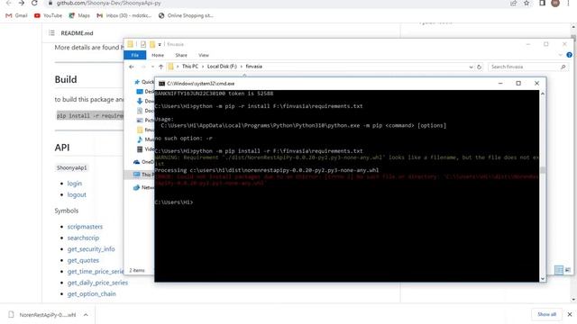Click cmd window scroll-down arrow

pos(543,279)
